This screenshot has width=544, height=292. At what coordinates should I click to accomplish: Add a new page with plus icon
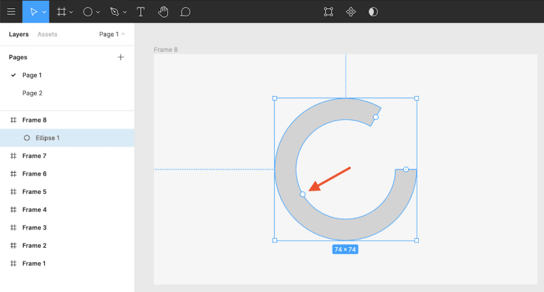pyautogui.click(x=120, y=57)
